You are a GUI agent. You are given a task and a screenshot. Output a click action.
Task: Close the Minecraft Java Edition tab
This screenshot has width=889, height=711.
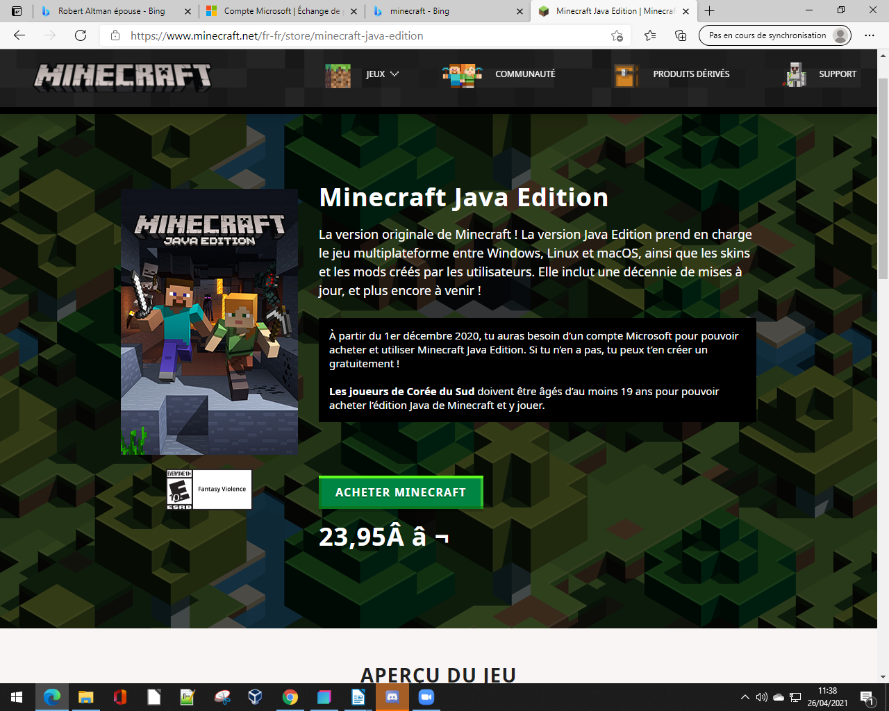click(686, 11)
